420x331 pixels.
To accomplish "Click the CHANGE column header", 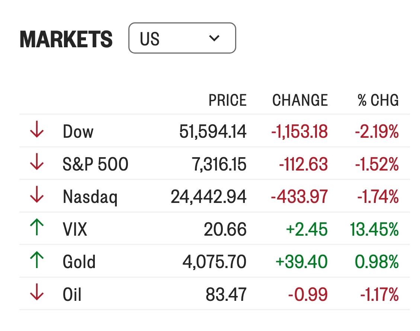I will tap(300, 100).
